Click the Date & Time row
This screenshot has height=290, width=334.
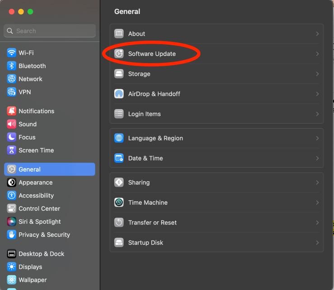tap(217, 158)
